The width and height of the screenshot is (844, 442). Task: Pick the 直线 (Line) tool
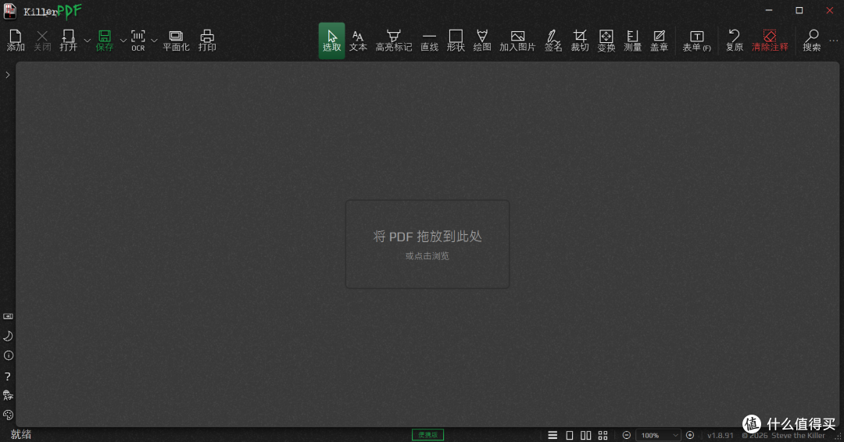pyautogui.click(x=429, y=41)
